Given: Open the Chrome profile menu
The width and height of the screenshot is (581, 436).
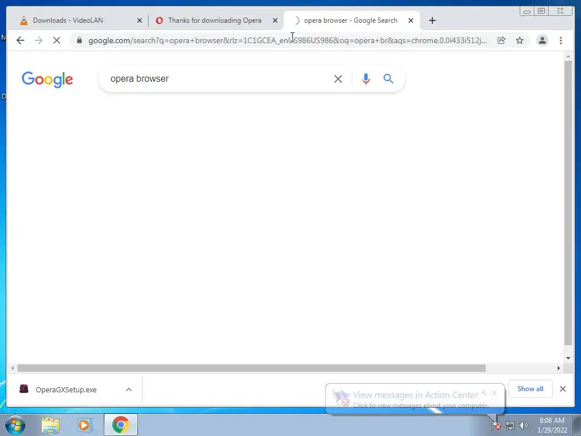Looking at the screenshot, I should (x=542, y=40).
